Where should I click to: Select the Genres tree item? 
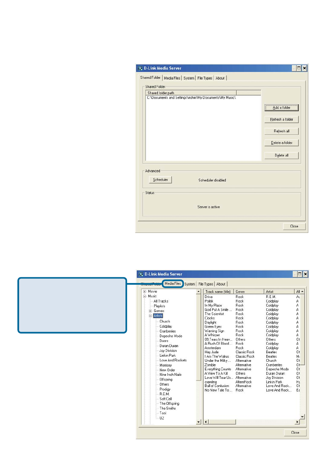[159, 311]
